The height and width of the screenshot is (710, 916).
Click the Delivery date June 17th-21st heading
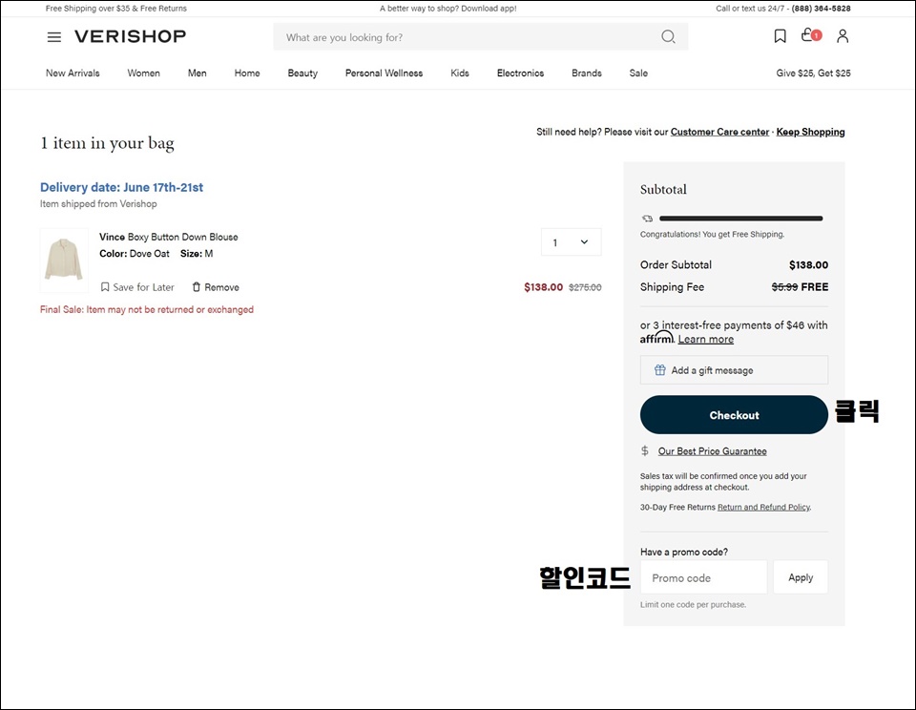[121, 187]
